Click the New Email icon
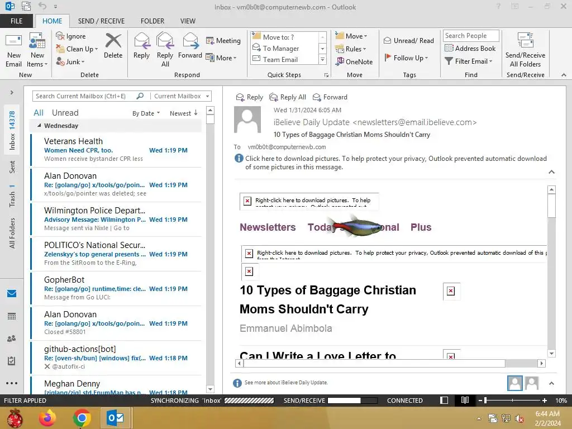The height and width of the screenshot is (429, 572). pyautogui.click(x=14, y=50)
